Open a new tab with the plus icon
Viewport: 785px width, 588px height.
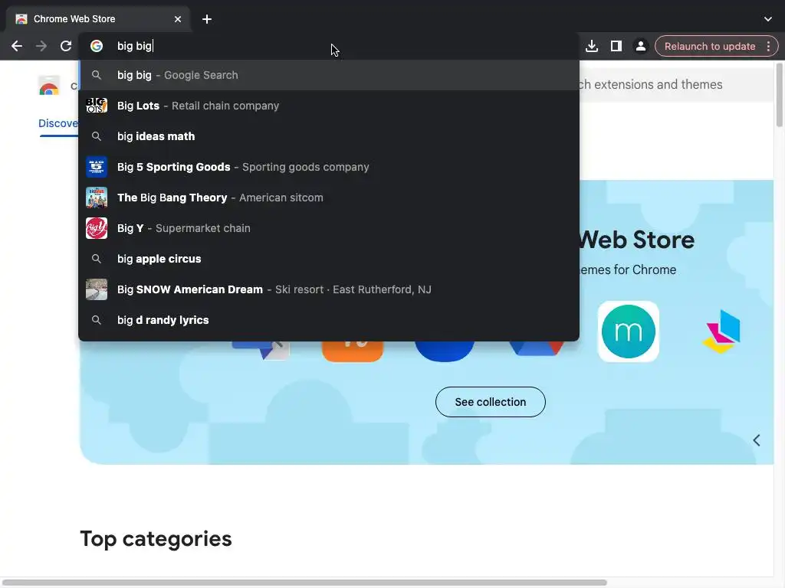point(207,19)
